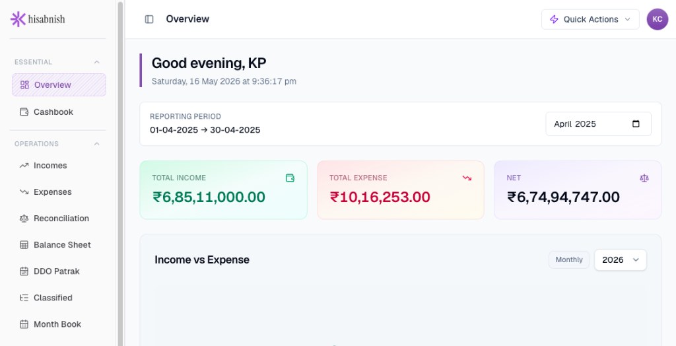
Task: Click the downtrend icon on Total Expense card
Action: point(467,178)
